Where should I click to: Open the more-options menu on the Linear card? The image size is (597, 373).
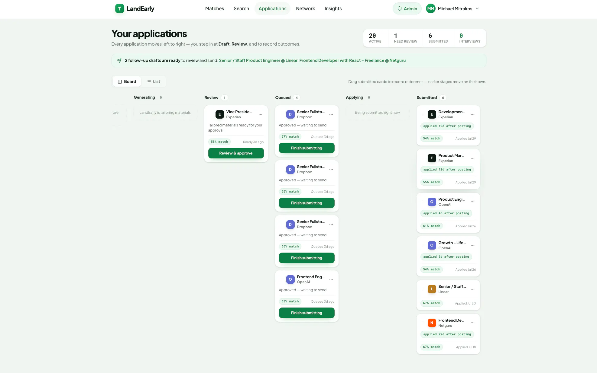[472, 289]
